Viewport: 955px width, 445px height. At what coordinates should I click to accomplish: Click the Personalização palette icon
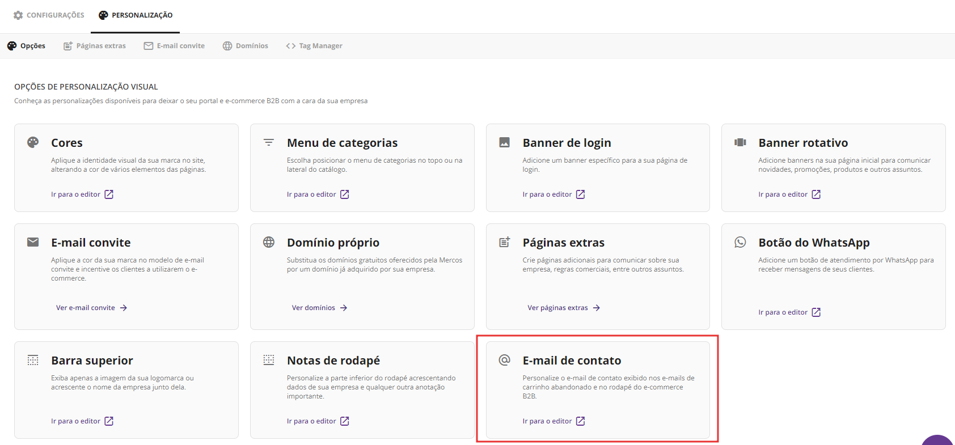pyautogui.click(x=103, y=15)
